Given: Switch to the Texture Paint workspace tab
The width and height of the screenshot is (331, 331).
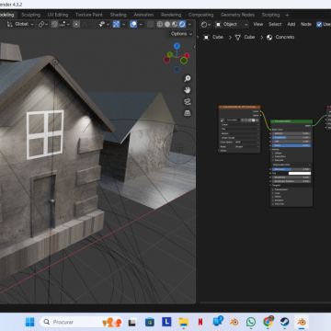Looking at the screenshot, I should [89, 15].
